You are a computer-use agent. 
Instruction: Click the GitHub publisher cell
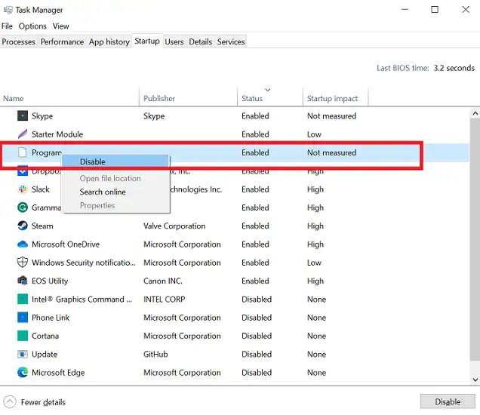[x=155, y=354]
